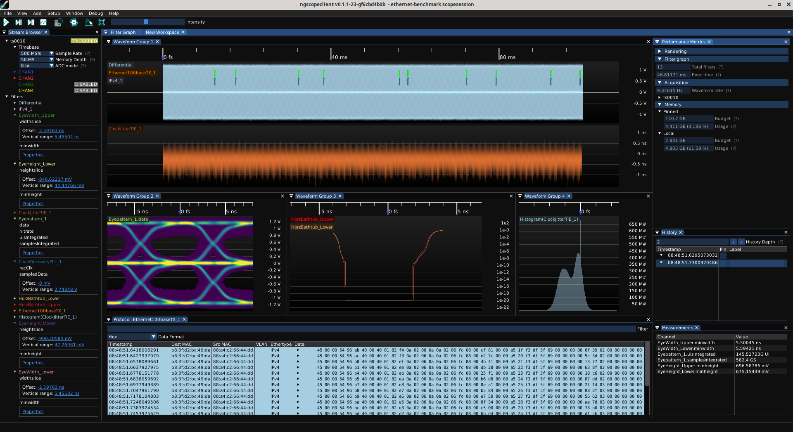
Task: Pin the 08:48:51.6295073032 history entry
Action: point(723,255)
